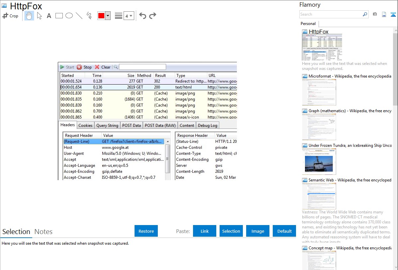Choose the text annotation tool
This screenshot has width=398, height=270.
click(49, 16)
